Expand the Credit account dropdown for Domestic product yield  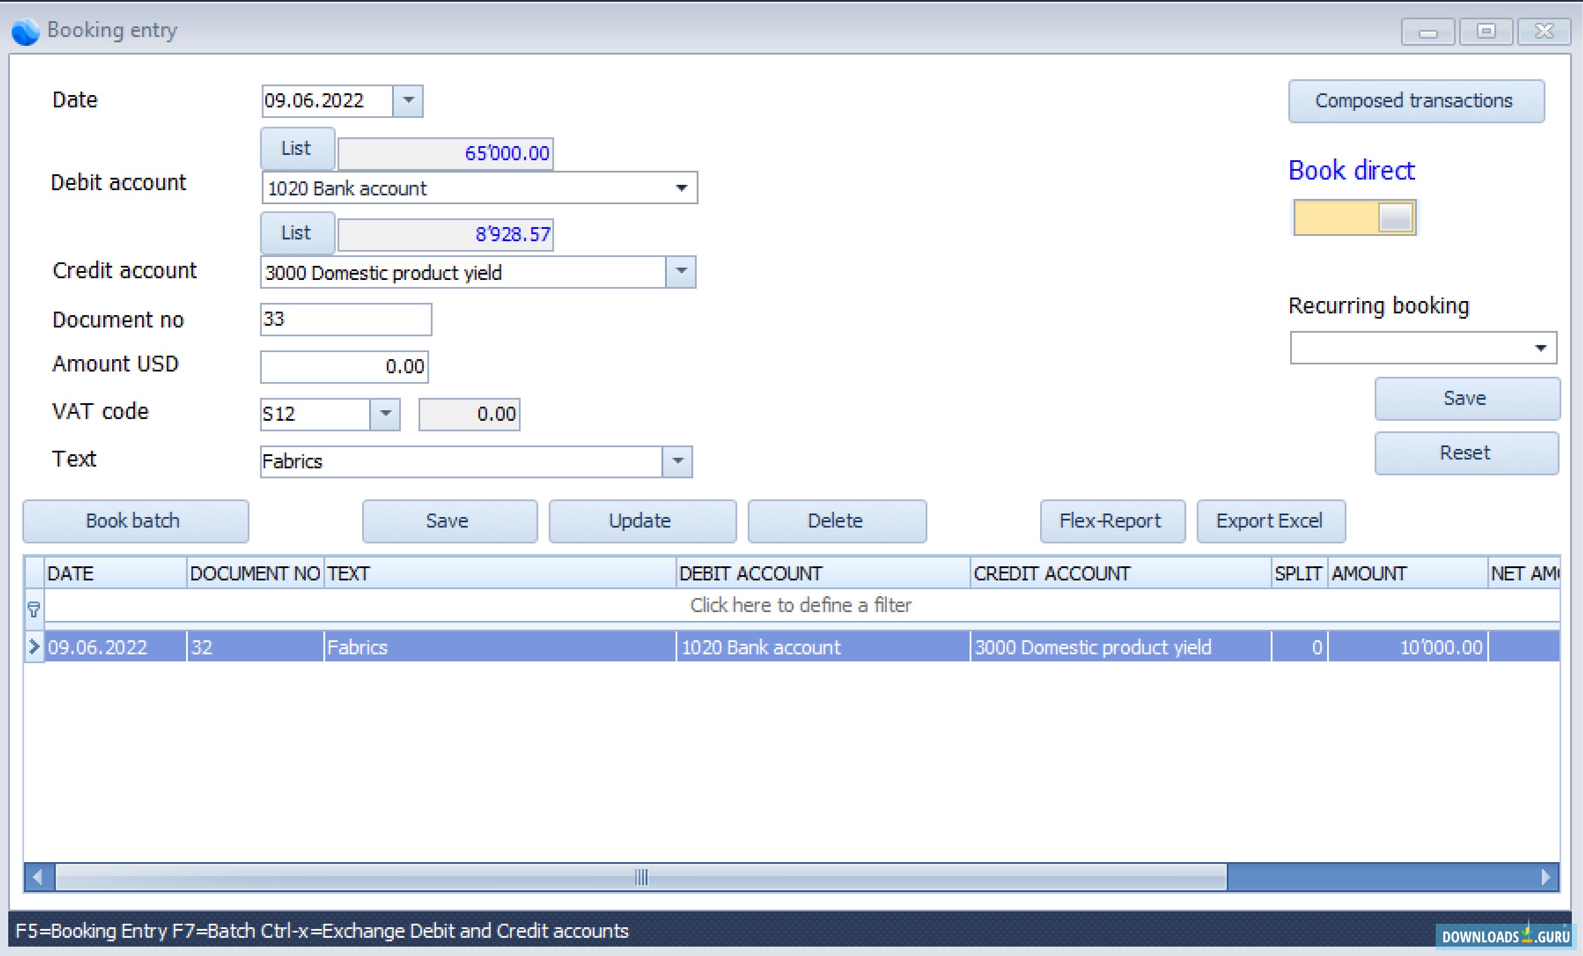click(681, 272)
